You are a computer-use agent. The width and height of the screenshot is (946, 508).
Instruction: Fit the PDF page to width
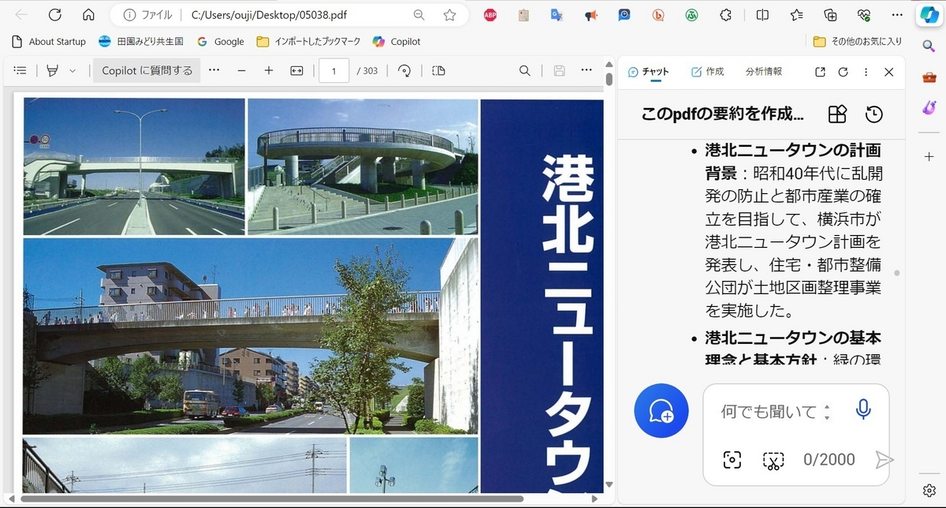[x=296, y=70]
